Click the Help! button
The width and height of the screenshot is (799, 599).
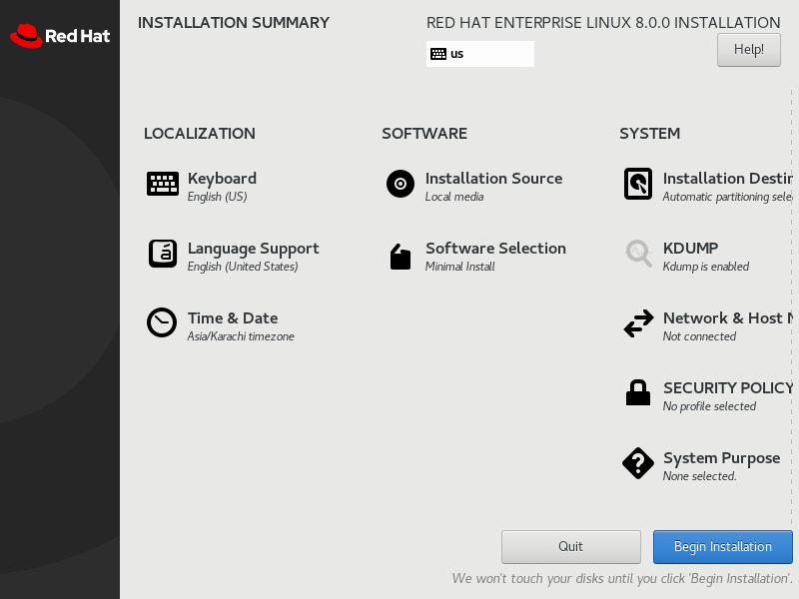click(749, 49)
